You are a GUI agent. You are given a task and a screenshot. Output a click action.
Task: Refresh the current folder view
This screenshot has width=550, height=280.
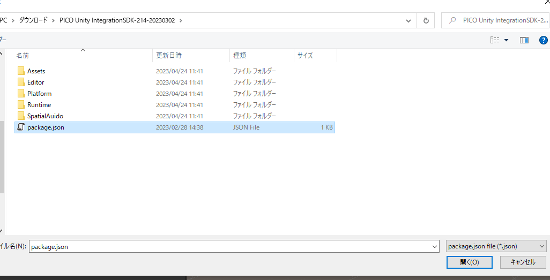point(426,21)
